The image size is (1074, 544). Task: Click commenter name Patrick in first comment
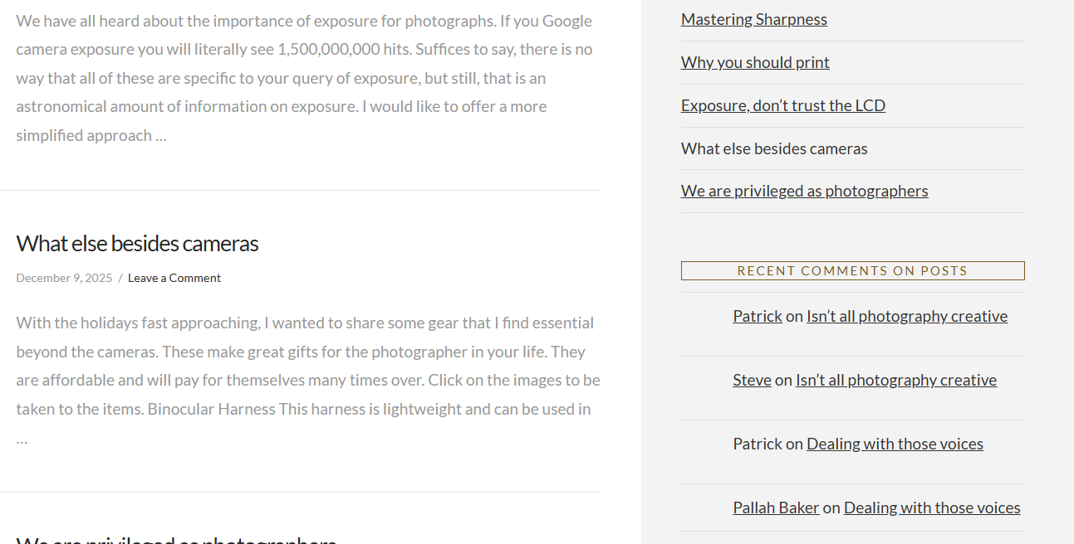757,316
